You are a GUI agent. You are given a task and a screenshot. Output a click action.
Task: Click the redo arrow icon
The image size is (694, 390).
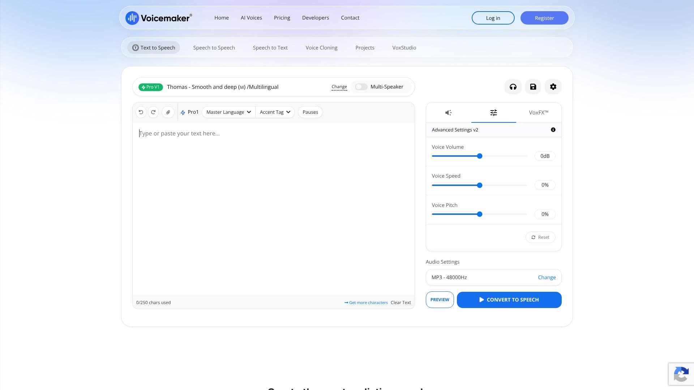click(153, 112)
